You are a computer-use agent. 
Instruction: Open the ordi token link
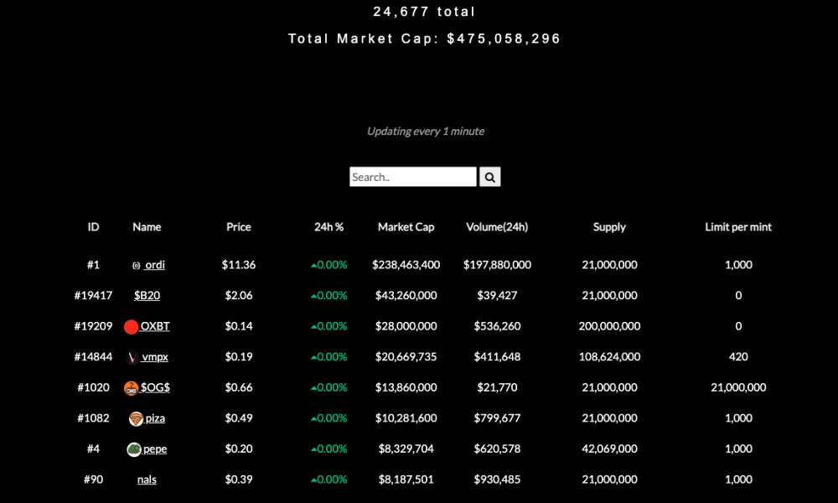[x=155, y=265]
